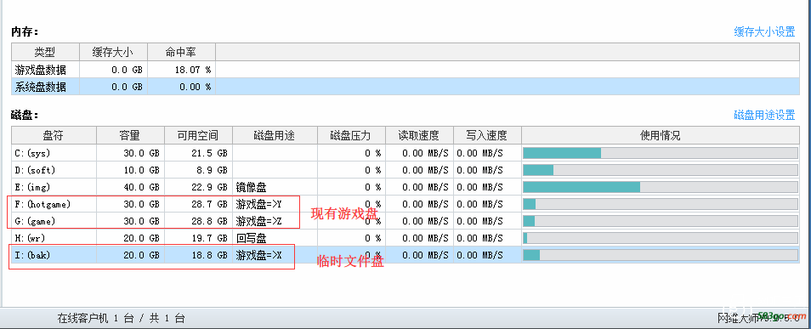Select the G:(game) disk row
Screen dimensions: 811x329
tap(405, 221)
